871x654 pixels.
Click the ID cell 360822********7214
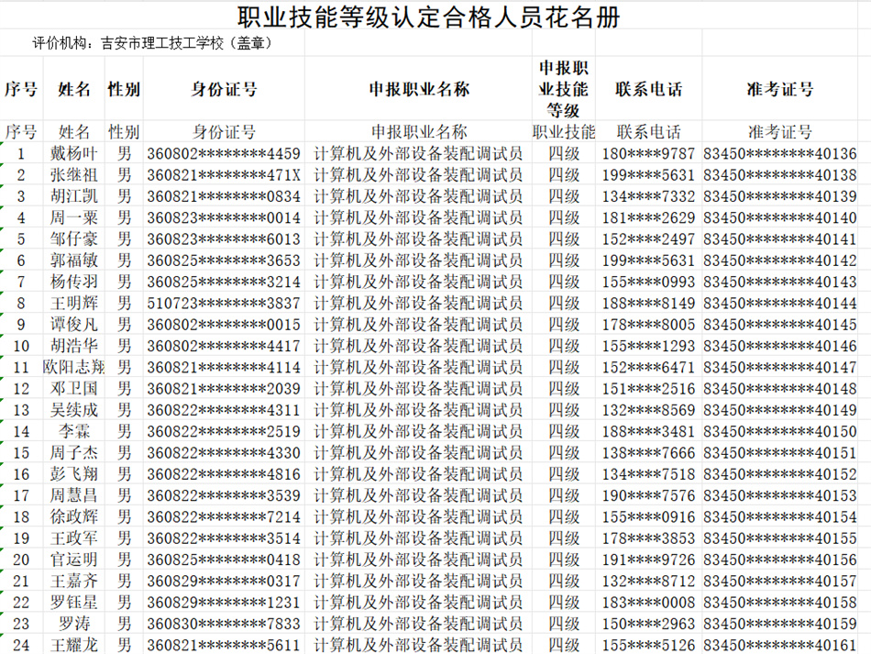(x=224, y=517)
